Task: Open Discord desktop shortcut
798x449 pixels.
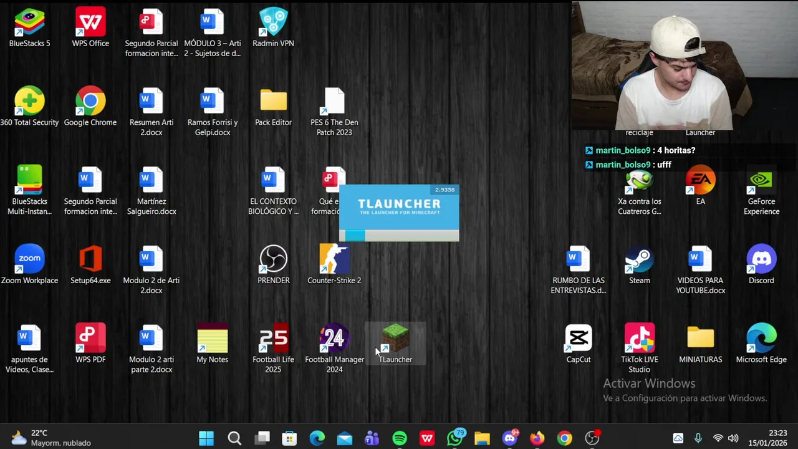Action: coord(761,265)
